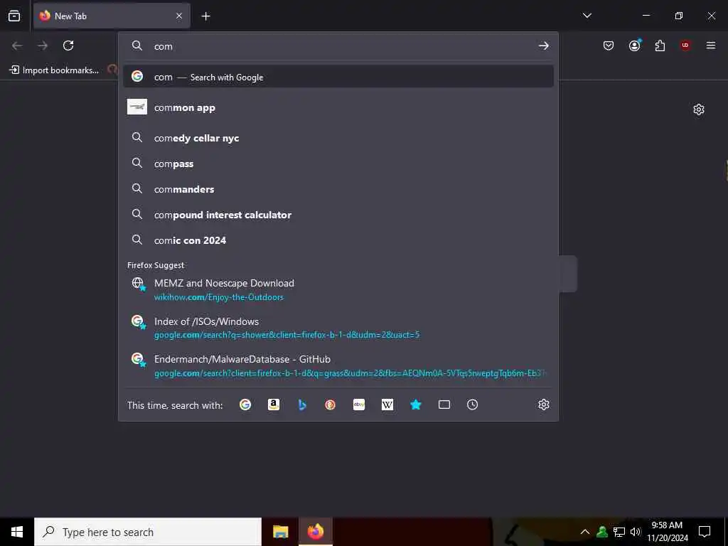Search open tabs using tab icon
728x546 pixels.
click(444, 405)
